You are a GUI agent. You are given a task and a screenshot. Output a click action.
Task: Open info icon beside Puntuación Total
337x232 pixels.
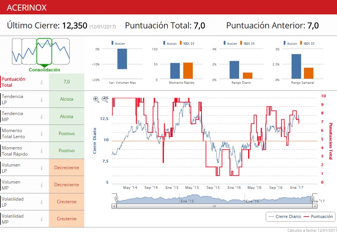point(41,82)
